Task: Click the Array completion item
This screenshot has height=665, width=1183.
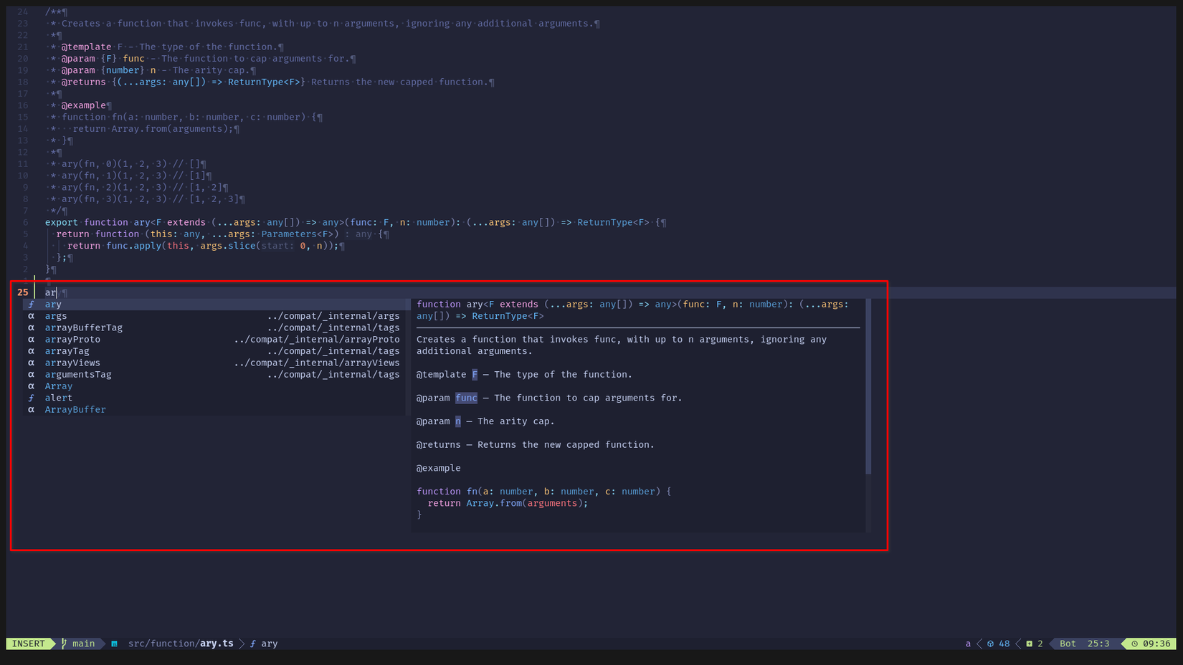Action: click(58, 386)
